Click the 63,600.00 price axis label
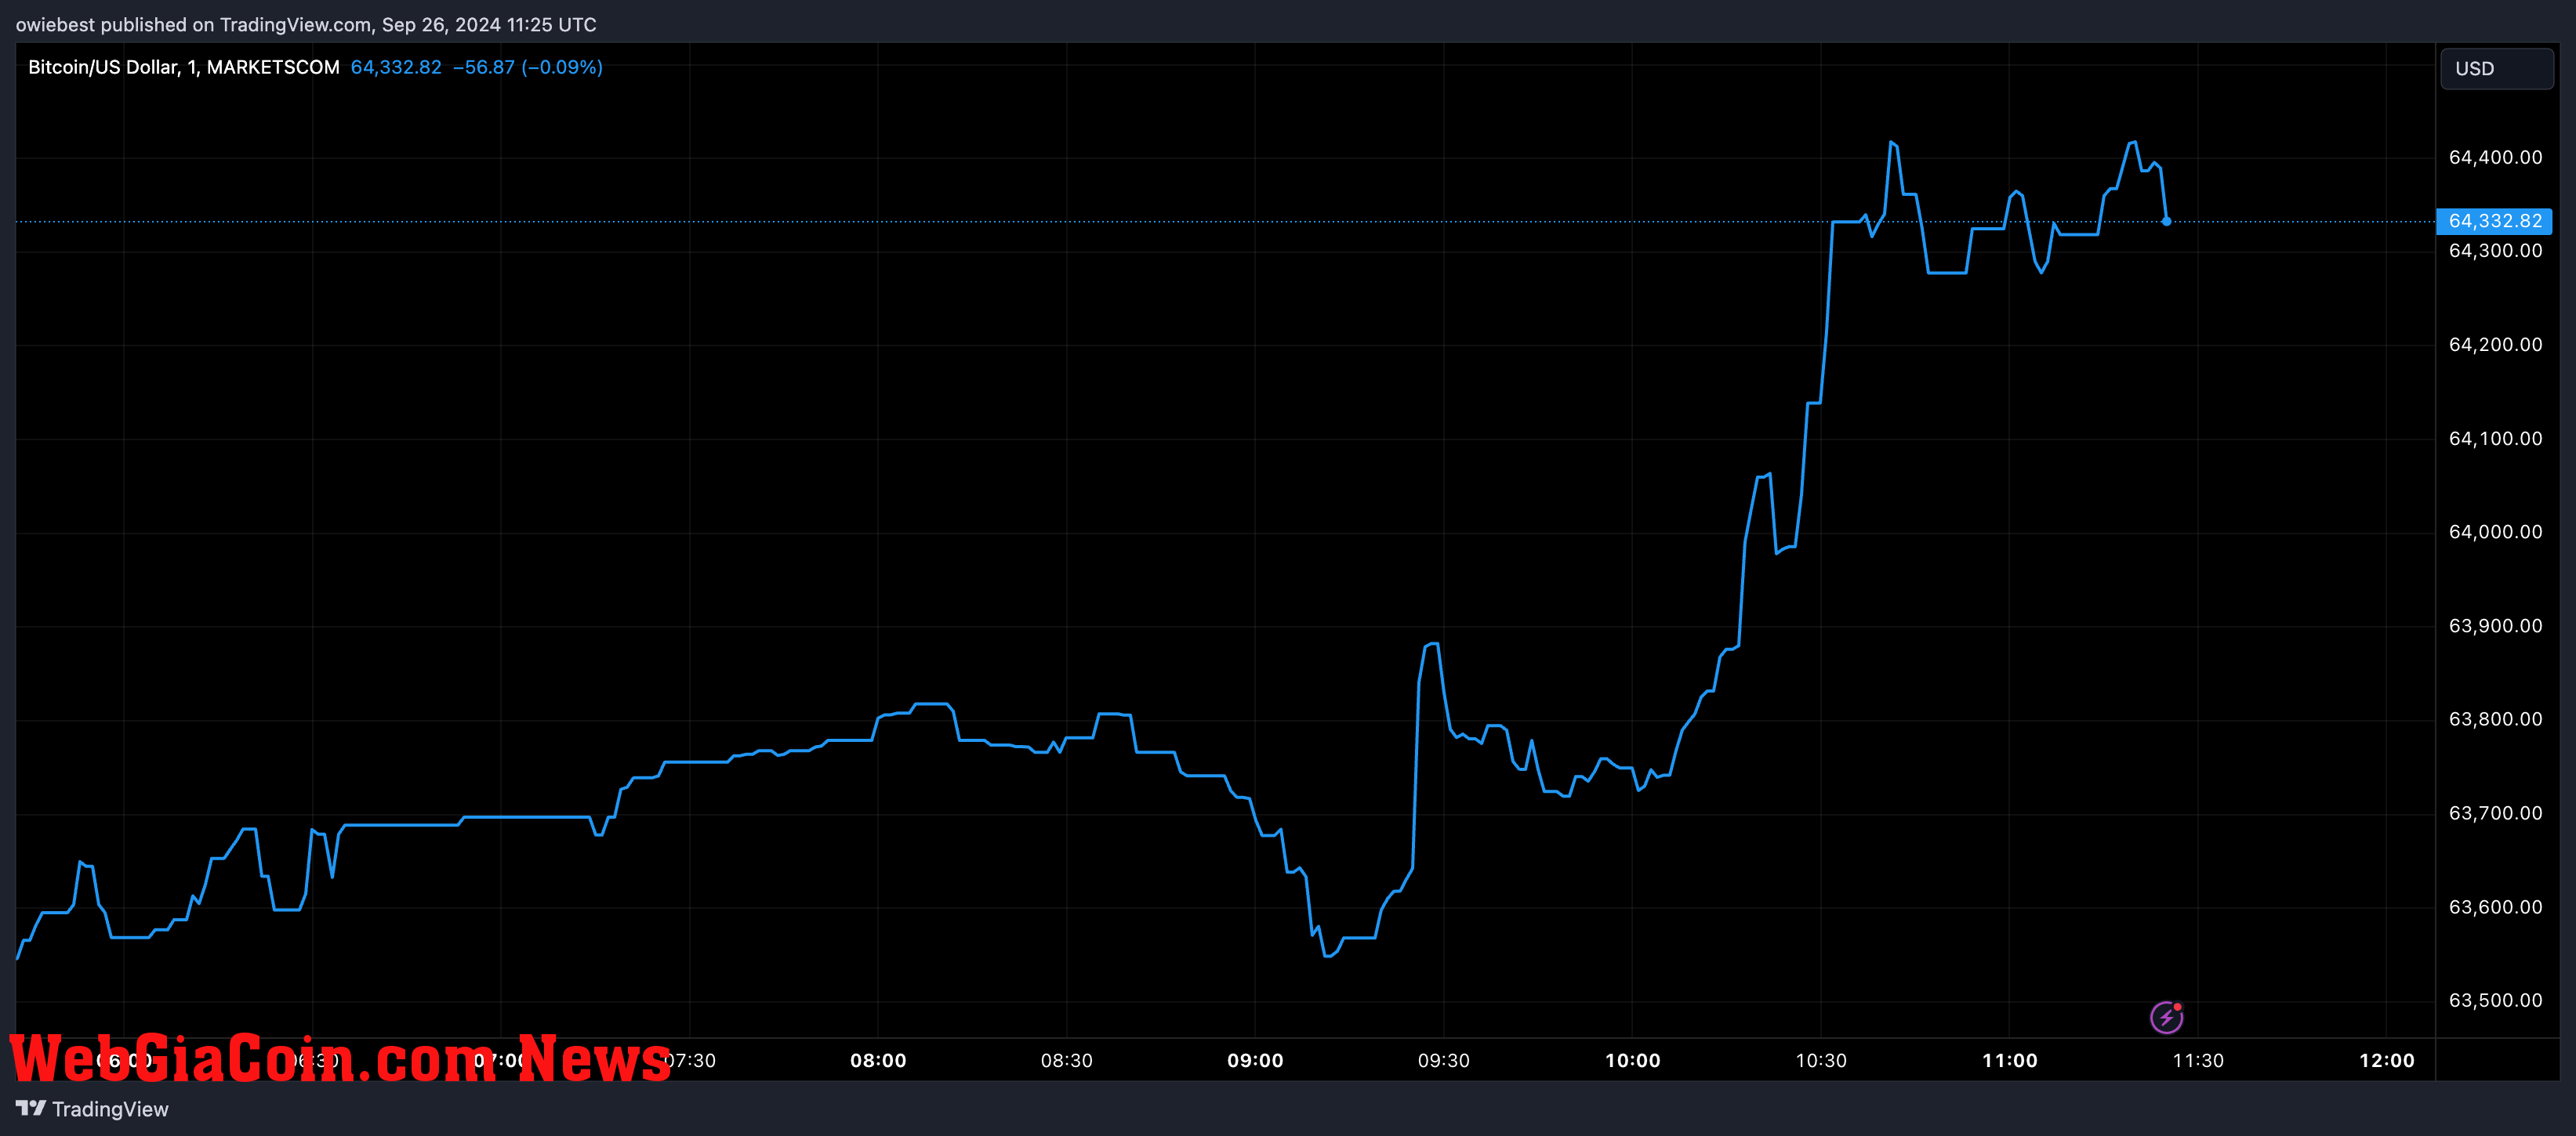The width and height of the screenshot is (2576, 1136). tap(2495, 906)
